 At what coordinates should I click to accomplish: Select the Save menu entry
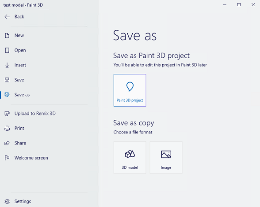click(19, 80)
